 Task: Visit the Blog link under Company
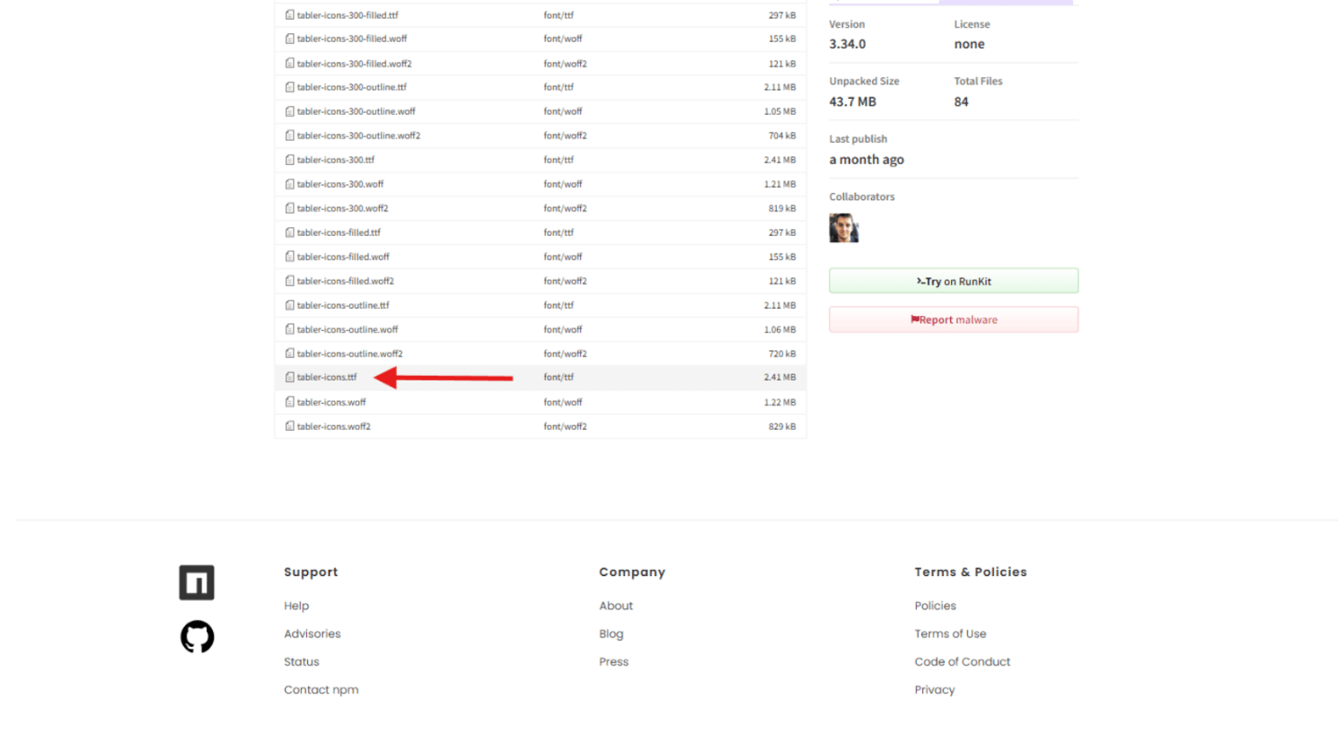pyautogui.click(x=611, y=634)
